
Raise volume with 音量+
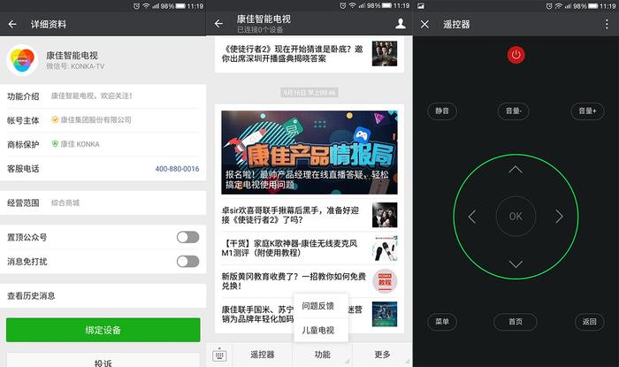(x=587, y=111)
